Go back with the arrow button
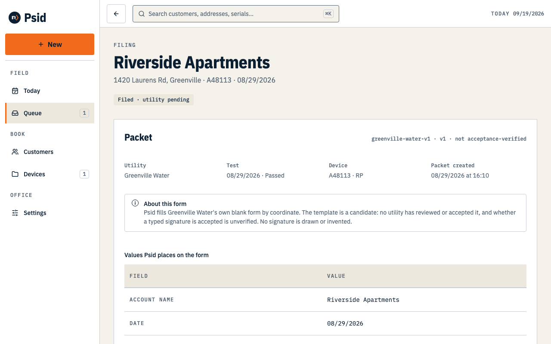 coord(116,14)
